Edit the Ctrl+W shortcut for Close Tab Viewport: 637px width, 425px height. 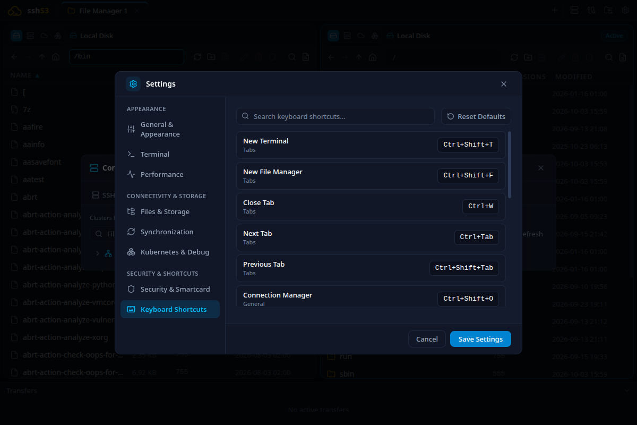pyautogui.click(x=480, y=206)
